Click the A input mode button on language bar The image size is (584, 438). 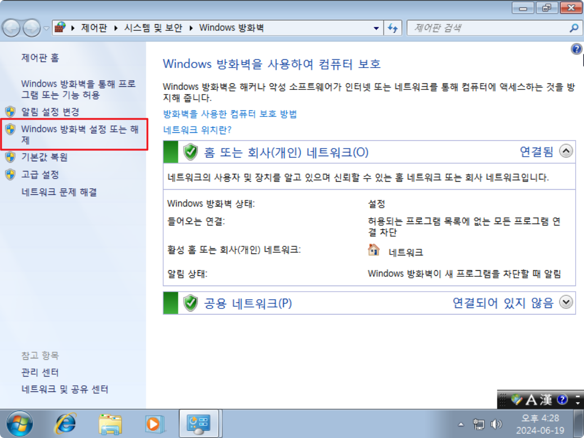[532, 399]
